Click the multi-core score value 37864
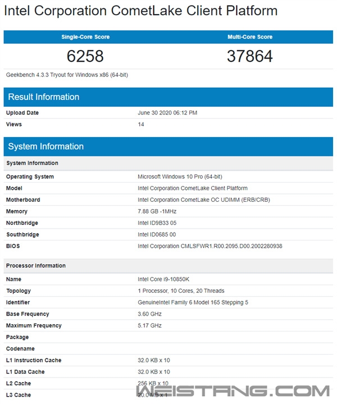The height and width of the screenshot is (404, 337). point(250,56)
